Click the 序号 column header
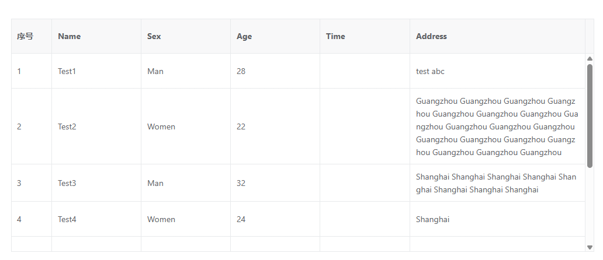This screenshot has height=260, width=603. (25, 36)
